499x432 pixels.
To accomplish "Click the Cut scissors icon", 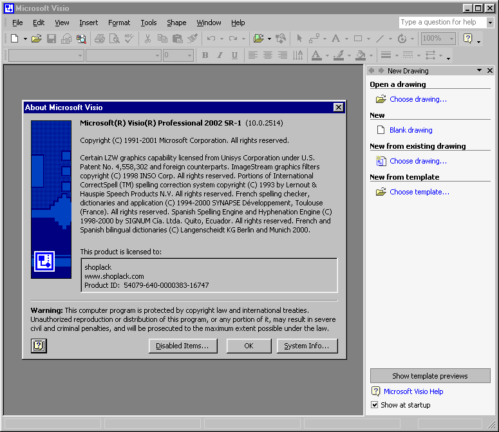I will [x=147, y=39].
